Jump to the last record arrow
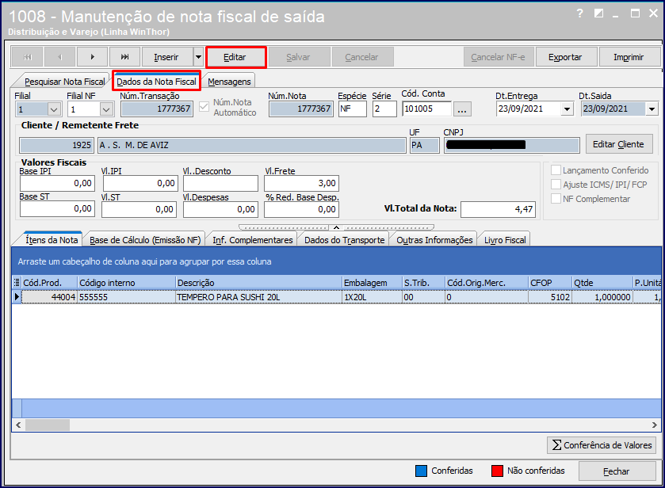Image resolution: width=665 pixels, height=488 pixels. pos(124,57)
